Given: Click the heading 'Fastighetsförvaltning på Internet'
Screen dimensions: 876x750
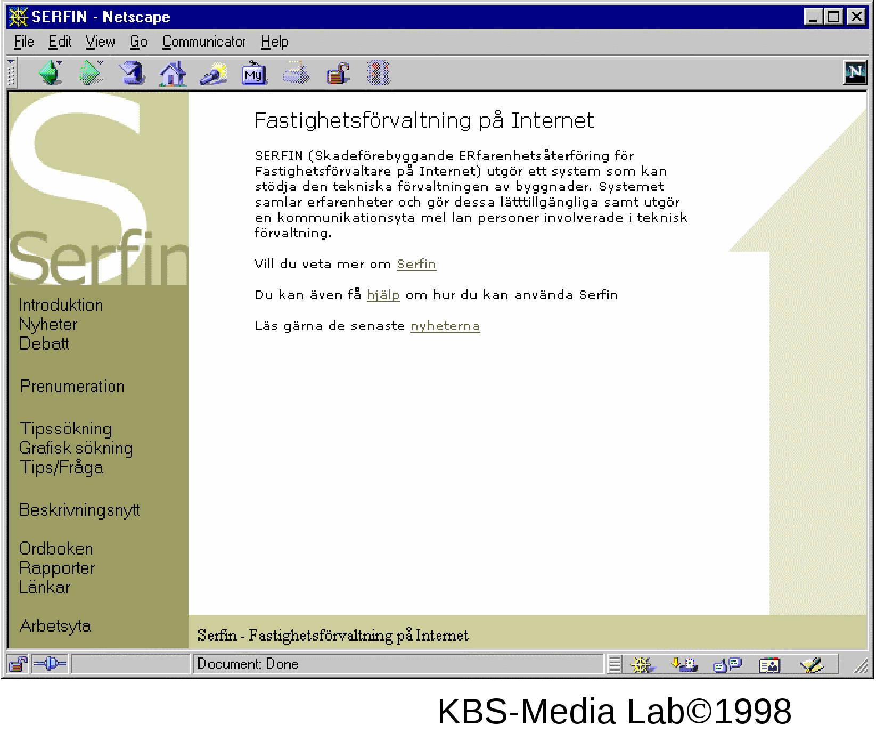Looking at the screenshot, I should (424, 121).
